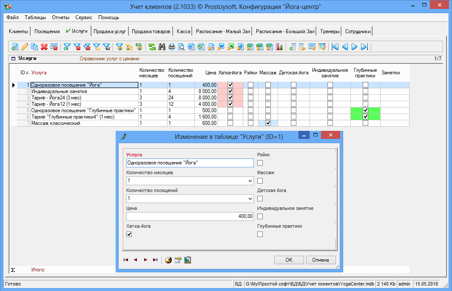Click the admin status bar entry

pos(404,284)
